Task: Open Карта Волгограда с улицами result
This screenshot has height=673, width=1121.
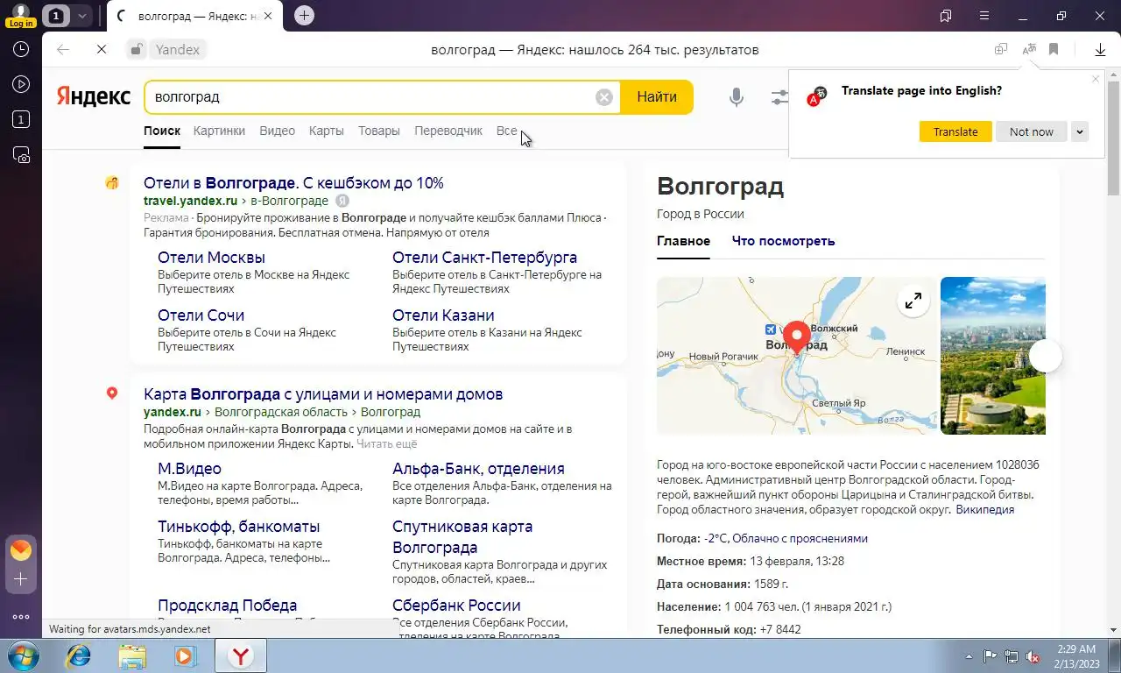Action: pos(323,394)
